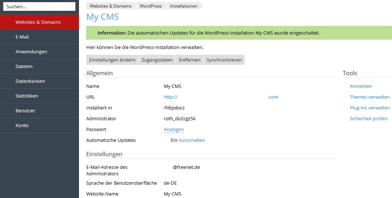The width and height of the screenshot is (392, 198).
Task: Turn off automatic updates with Ausschalten
Action: 192,140
